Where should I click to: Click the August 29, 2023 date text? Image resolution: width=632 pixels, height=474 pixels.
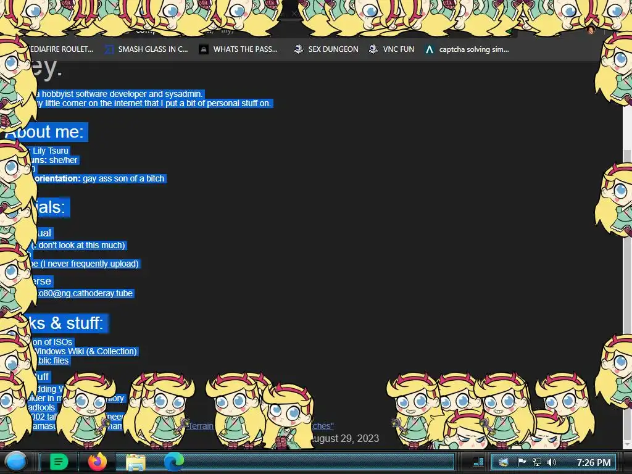[346, 439]
